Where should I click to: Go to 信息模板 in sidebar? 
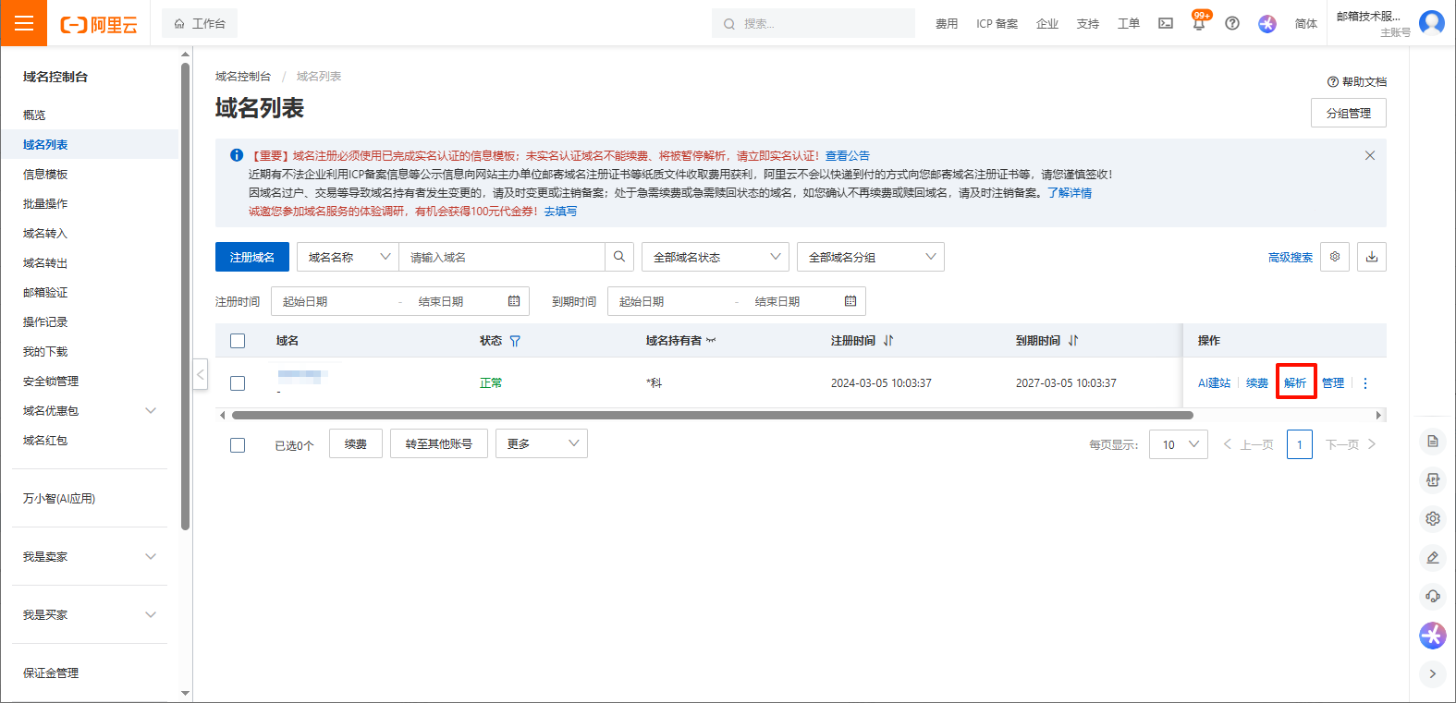(x=45, y=175)
